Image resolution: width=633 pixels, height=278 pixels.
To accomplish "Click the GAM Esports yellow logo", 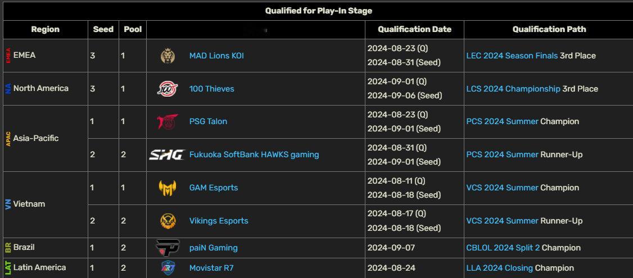I will [x=168, y=188].
